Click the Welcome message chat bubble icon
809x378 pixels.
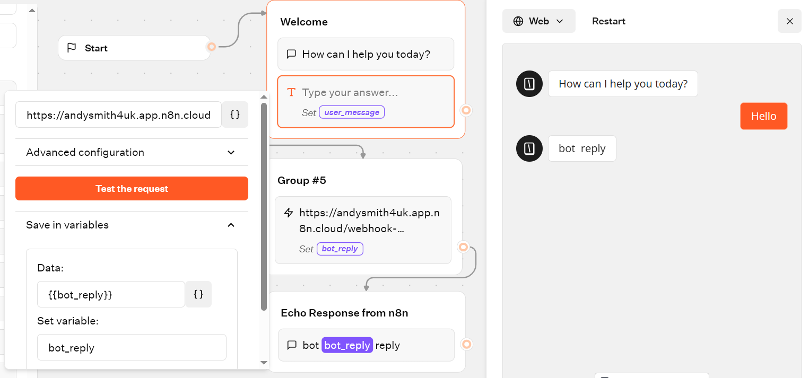[x=291, y=54]
